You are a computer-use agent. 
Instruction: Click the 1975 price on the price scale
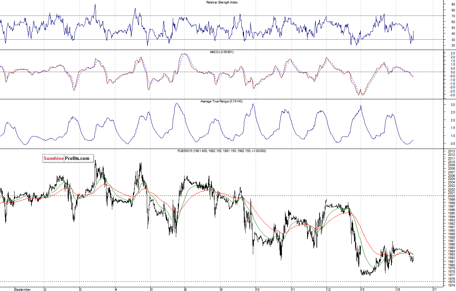tap(451, 282)
